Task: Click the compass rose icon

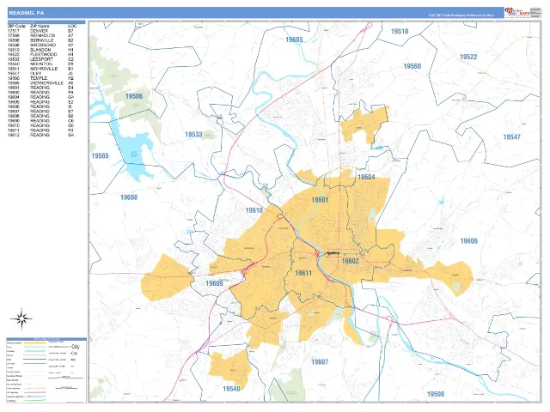Action: click(21, 318)
